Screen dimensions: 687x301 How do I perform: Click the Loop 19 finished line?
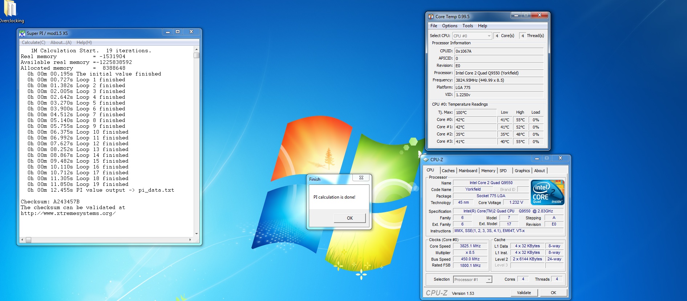click(78, 184)
